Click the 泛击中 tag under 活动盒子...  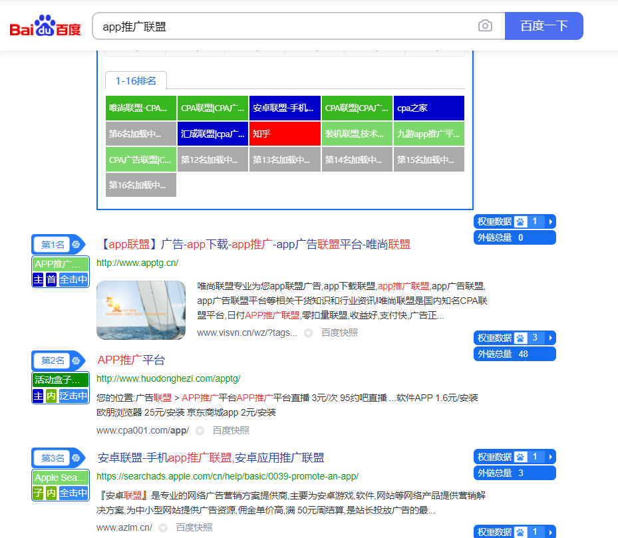click(x=73, y=396)
